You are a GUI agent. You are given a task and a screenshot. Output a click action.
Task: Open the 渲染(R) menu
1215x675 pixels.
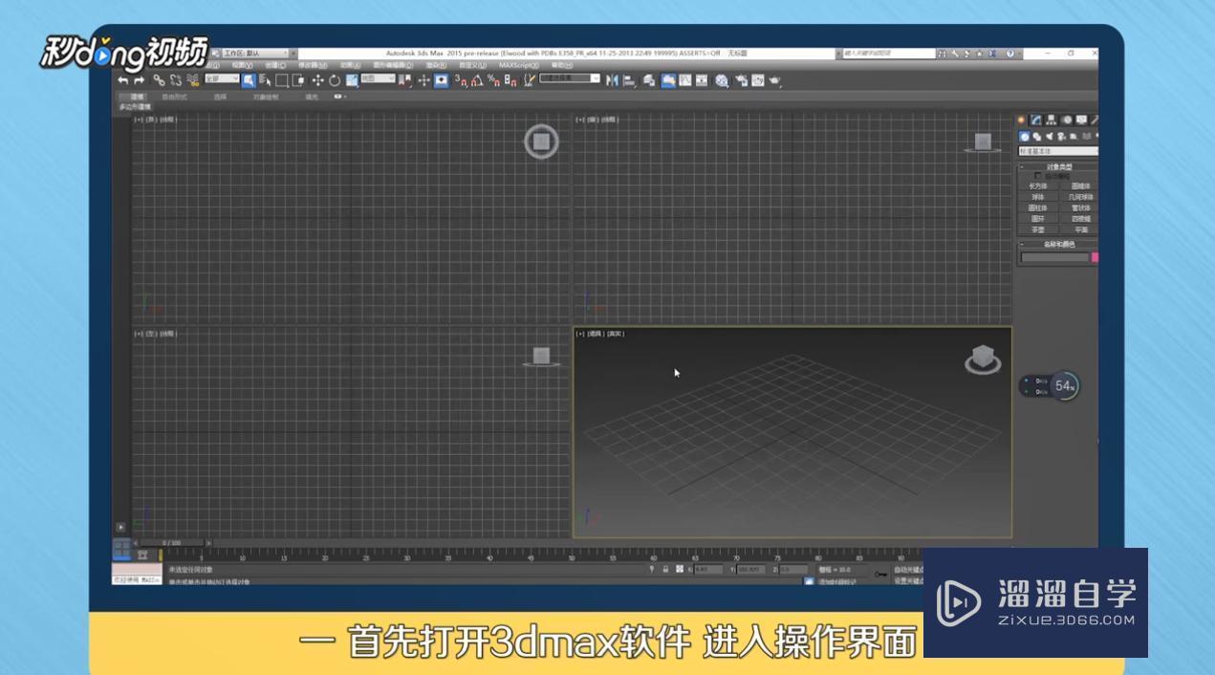click(435, 65)
